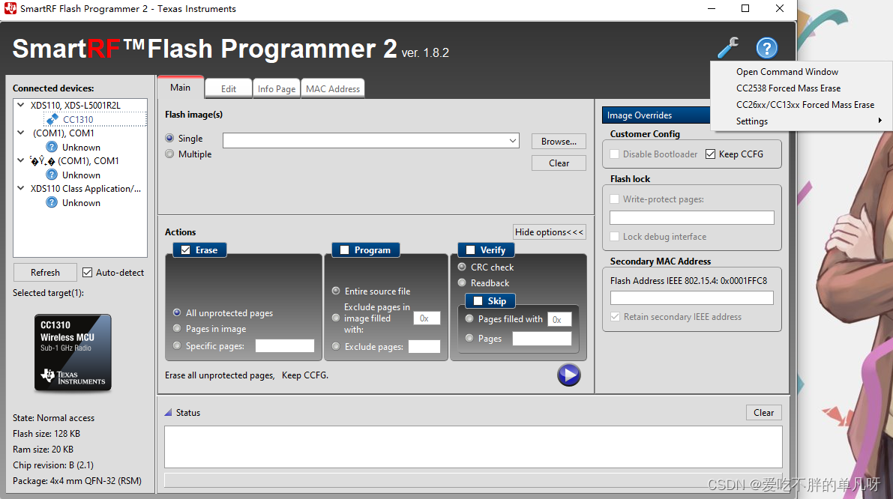This screenshot has width=893, height=499.
Task: Switch to the Main tab
Action: pyautogui.click(x=180, y=88)
